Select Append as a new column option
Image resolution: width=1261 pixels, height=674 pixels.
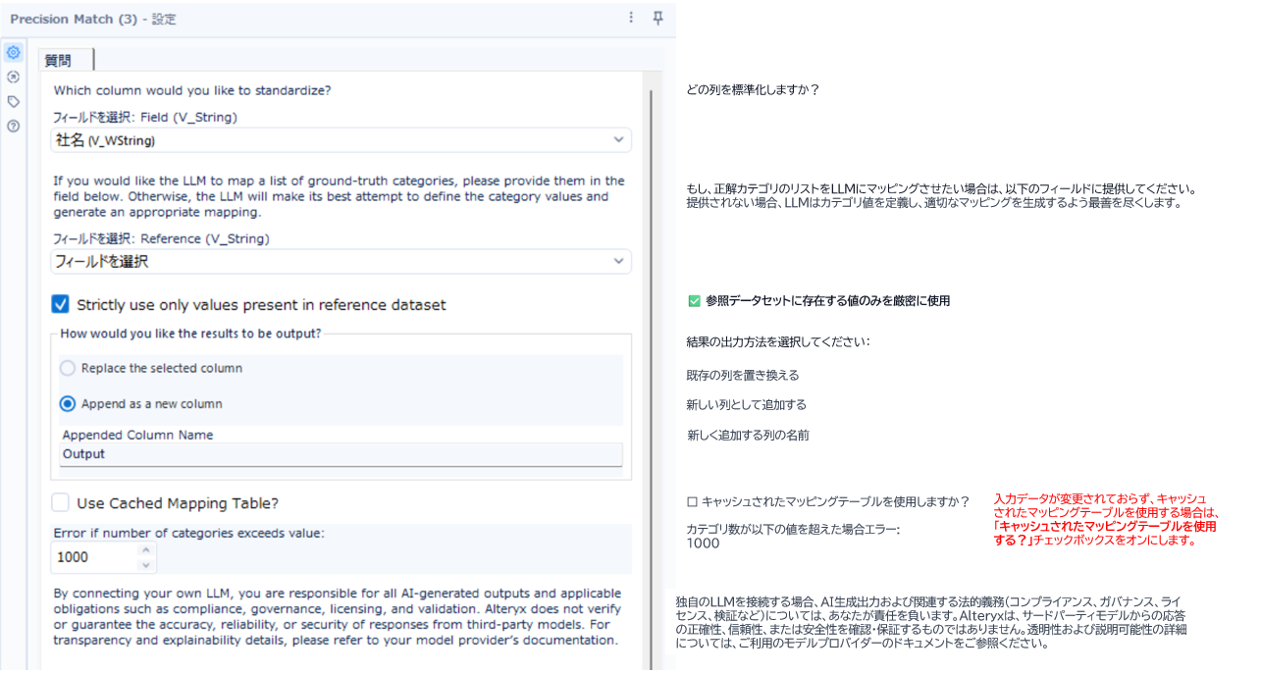tap(68, 404)
